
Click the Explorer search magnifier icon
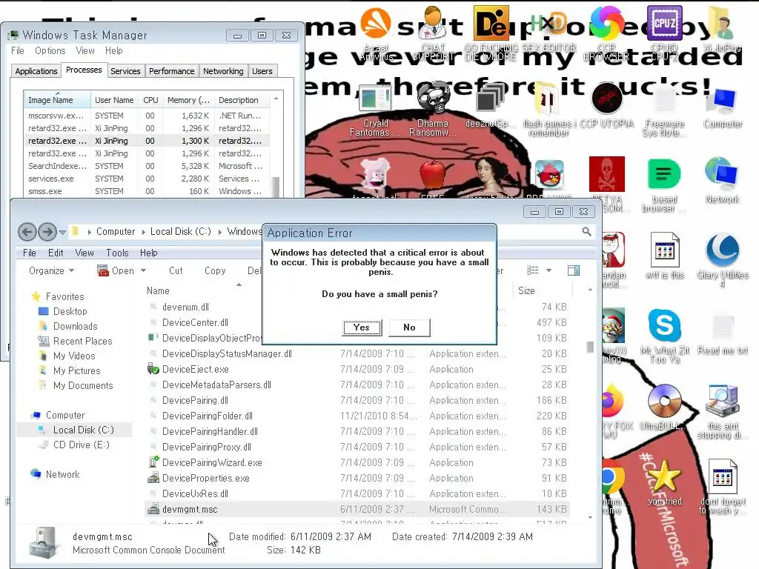pyautogui.click(x=586, y=232)
